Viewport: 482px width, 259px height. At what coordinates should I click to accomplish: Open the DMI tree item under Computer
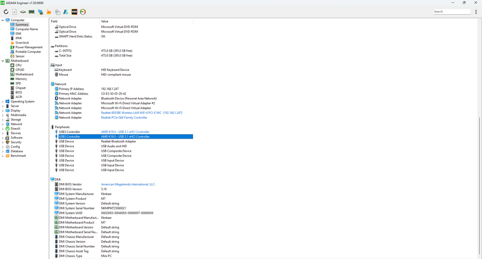pos(19,34)
